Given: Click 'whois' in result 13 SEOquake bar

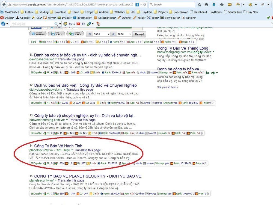Looking at the screenshot, I should coord(141,133).
